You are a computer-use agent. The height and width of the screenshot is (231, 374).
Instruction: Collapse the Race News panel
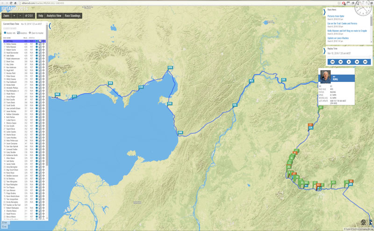point(324,12)
